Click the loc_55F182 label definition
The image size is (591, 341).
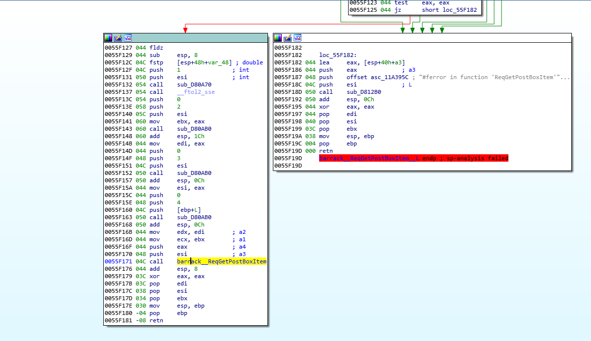click(x=338, y=55)
